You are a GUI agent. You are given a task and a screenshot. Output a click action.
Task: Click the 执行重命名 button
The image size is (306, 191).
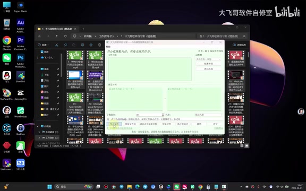pos(183,124)
